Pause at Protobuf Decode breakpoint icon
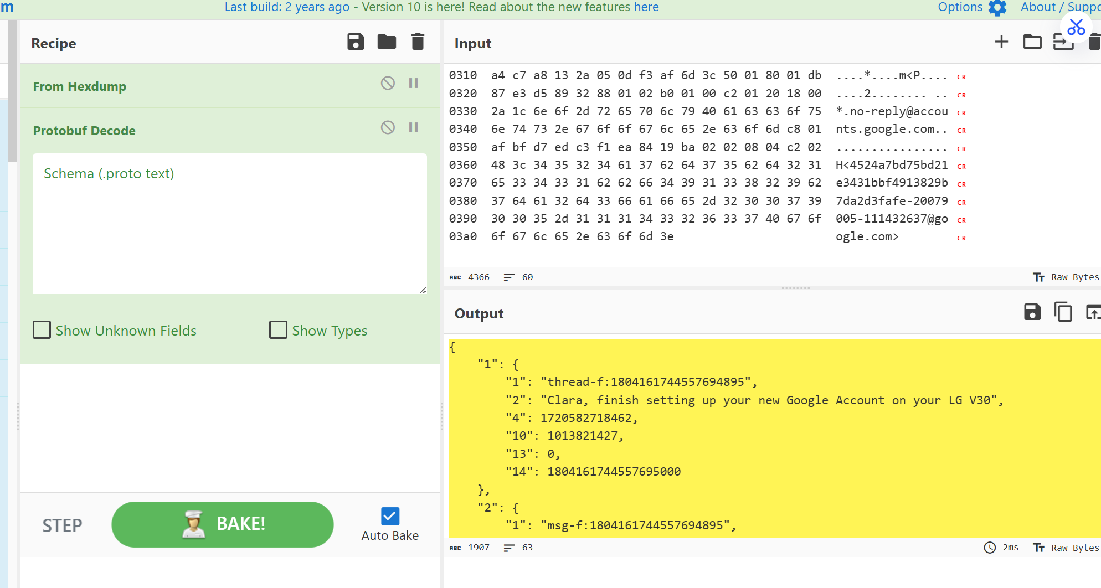 tap(413, 128)
